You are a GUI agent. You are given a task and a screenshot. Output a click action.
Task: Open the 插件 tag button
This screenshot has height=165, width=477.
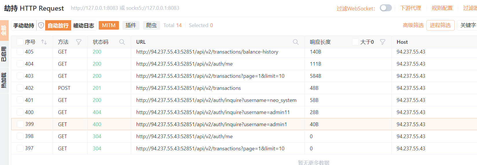[131, 25]
